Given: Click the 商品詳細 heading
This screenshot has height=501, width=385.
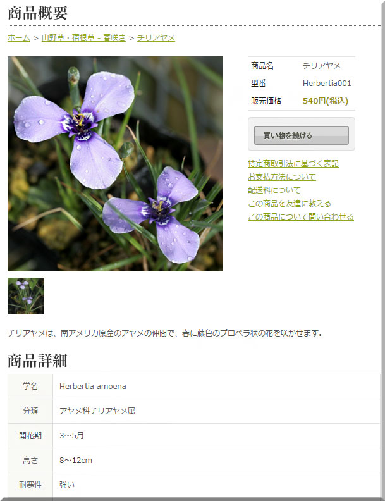Looking at the screenshot, I should (x=37, y=361).
